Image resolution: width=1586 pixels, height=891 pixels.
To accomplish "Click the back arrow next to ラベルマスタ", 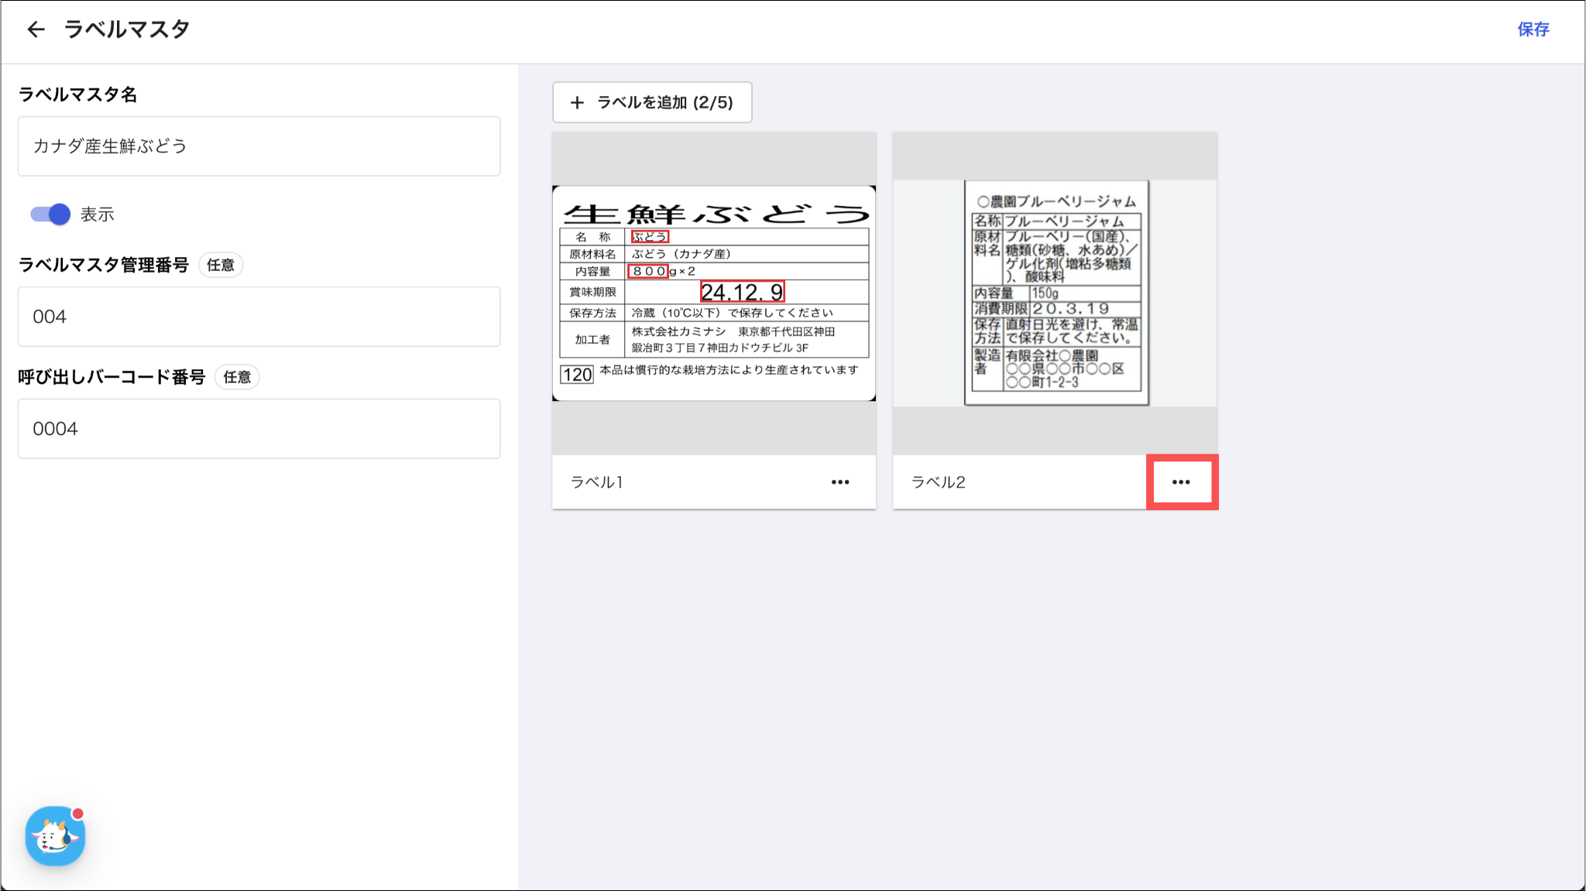I will (x=36, y=29).
